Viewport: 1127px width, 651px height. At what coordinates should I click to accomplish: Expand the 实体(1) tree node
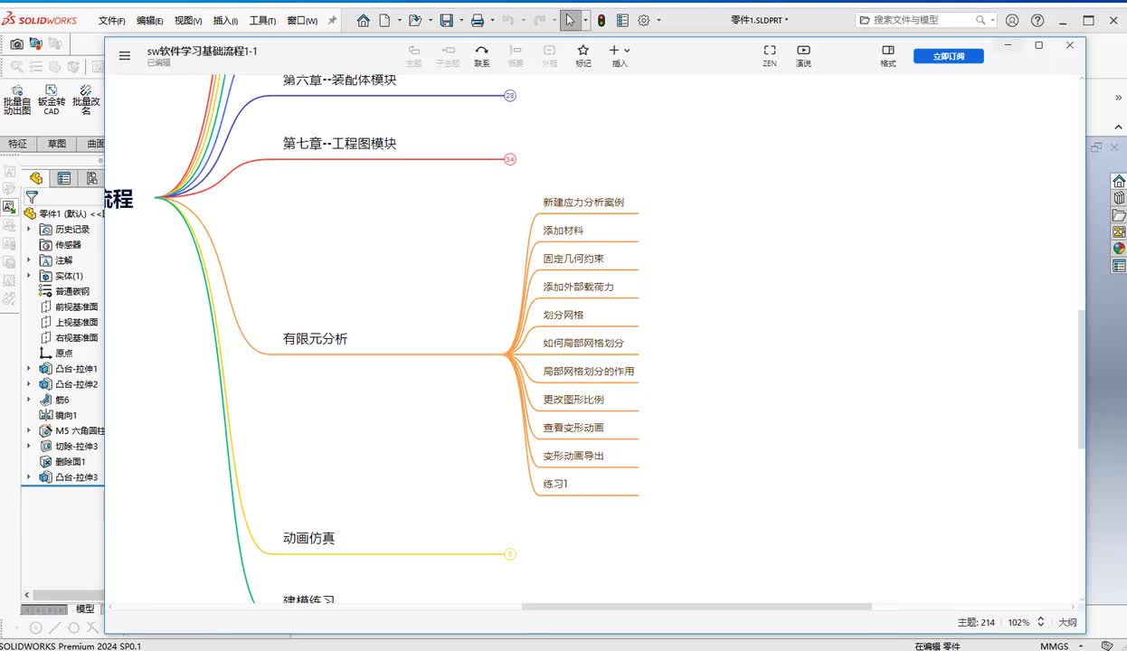click(29, 276)
